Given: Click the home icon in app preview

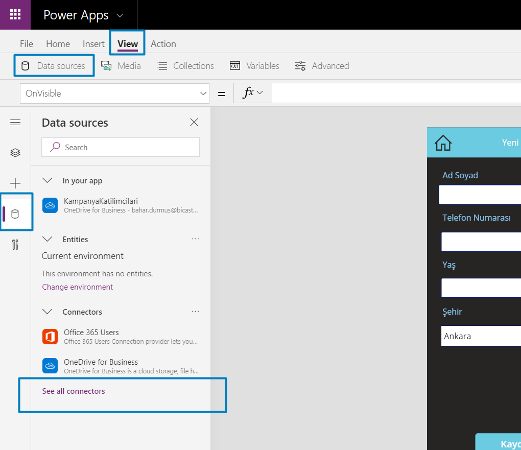Looking at the screenshot, I should pyautogui.click(x=443, y=143).
